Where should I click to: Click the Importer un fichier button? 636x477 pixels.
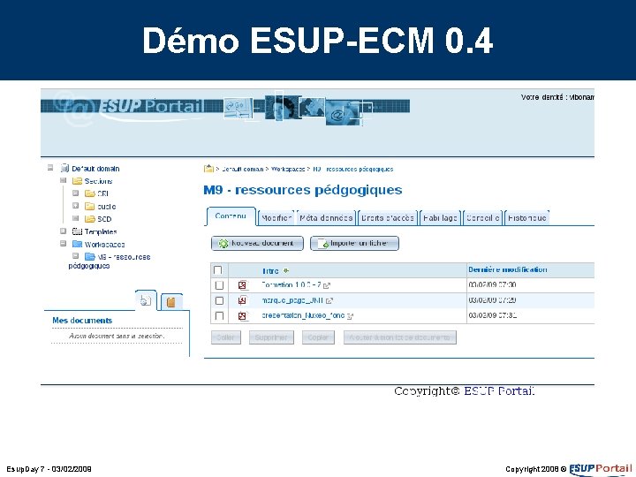(x=354, y=244)
